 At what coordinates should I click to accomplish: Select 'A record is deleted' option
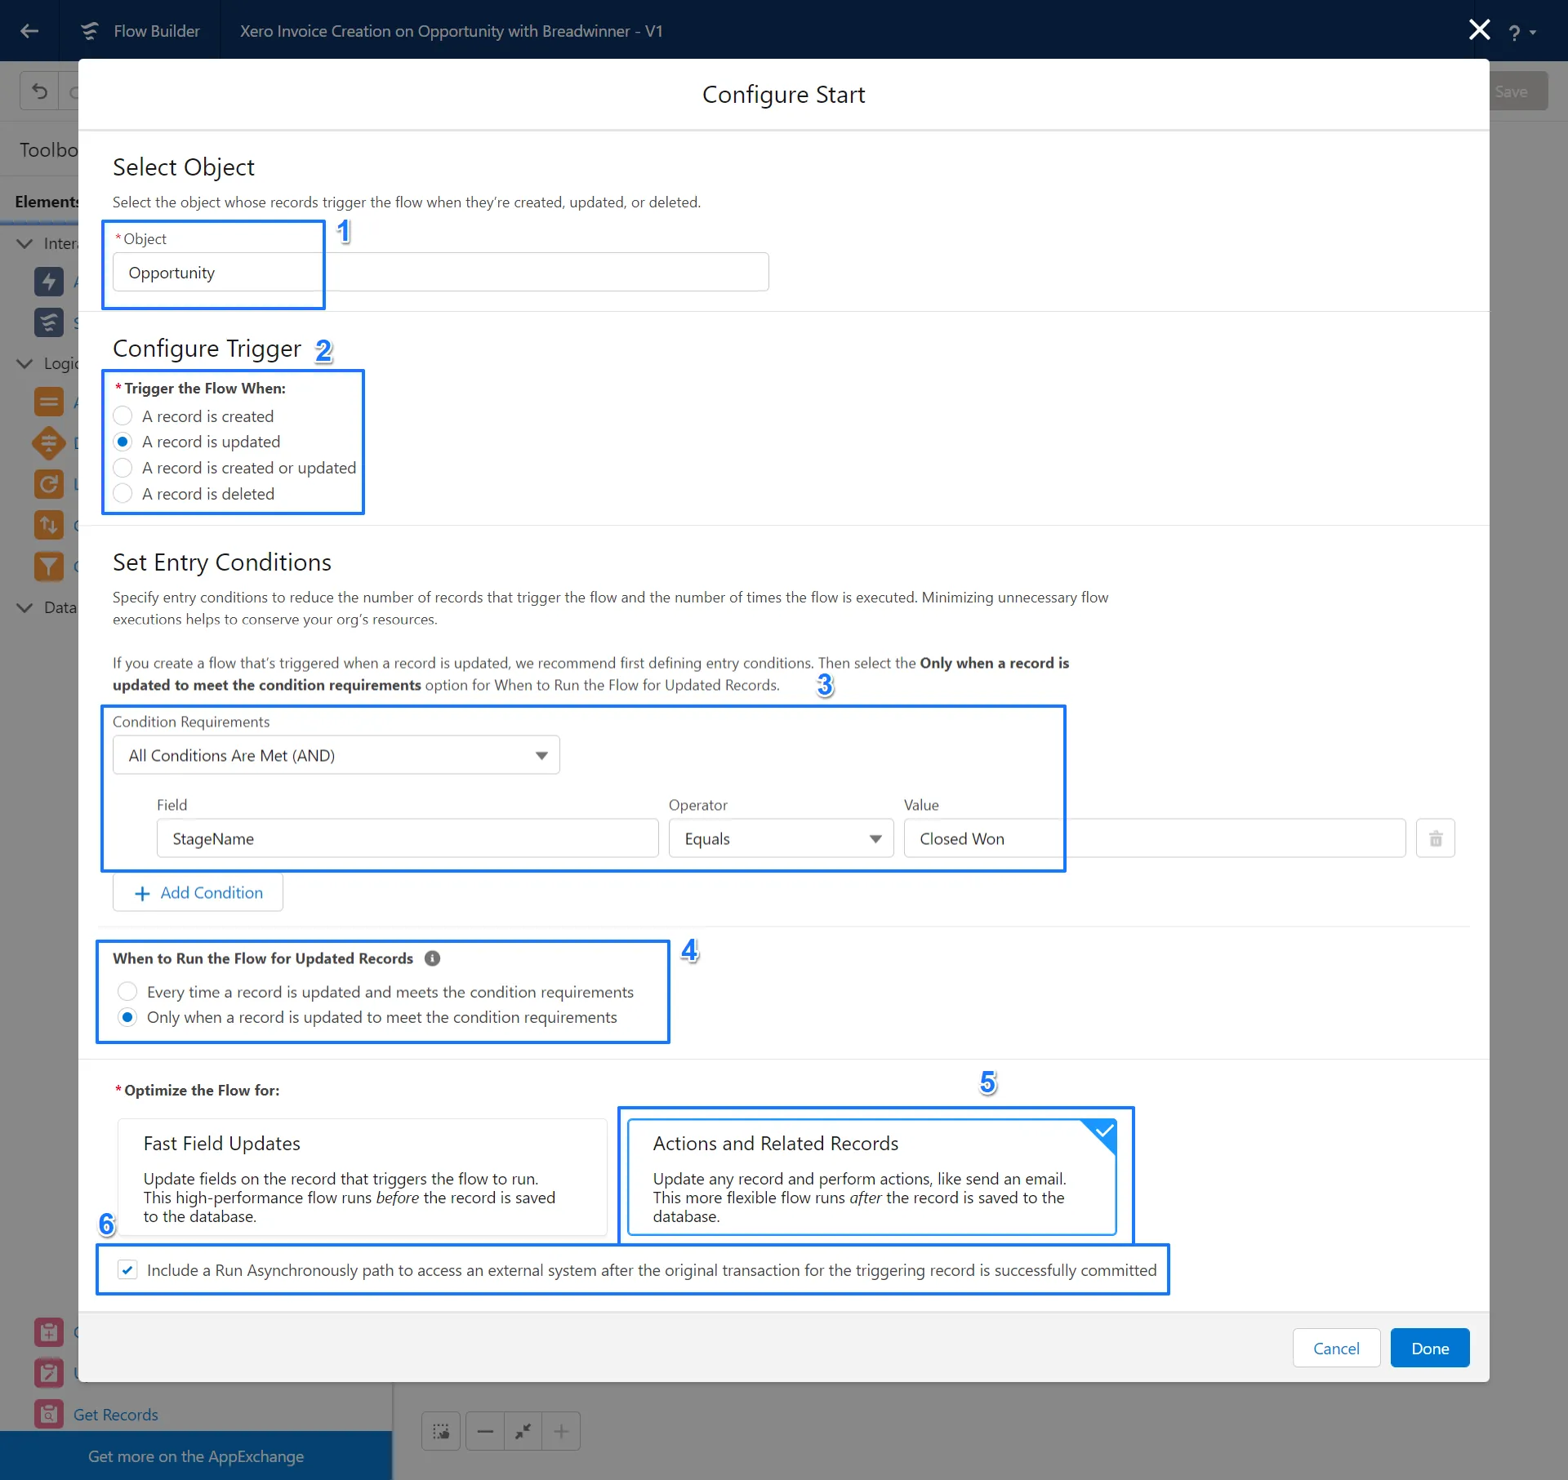tap(123, 494)
